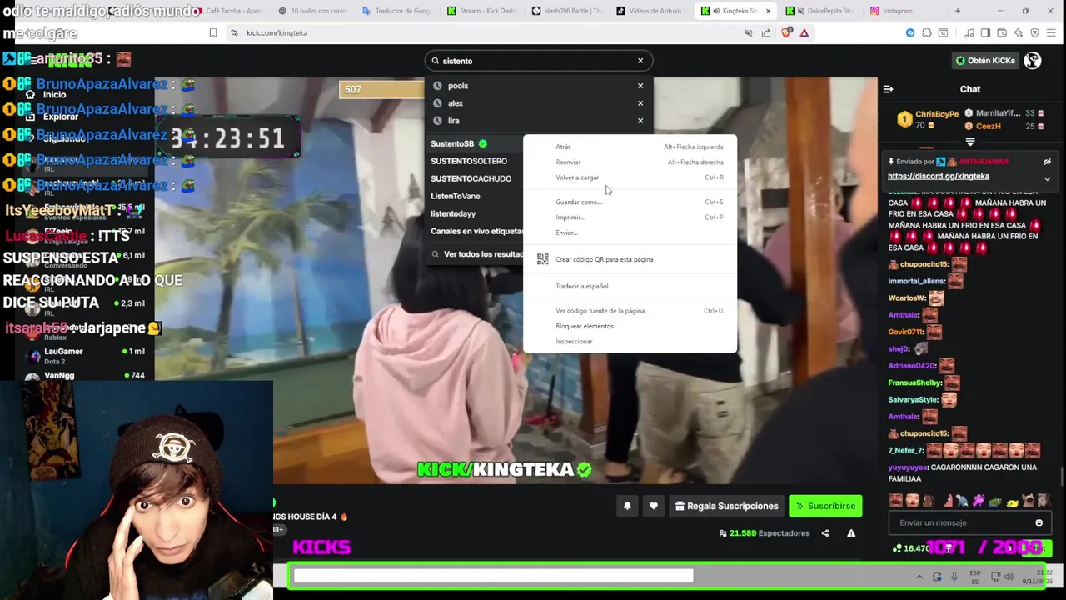Screen dimensions: 1066x600
Task: Toggle the muted-audio icon in address bar
Action: (748, 32)
